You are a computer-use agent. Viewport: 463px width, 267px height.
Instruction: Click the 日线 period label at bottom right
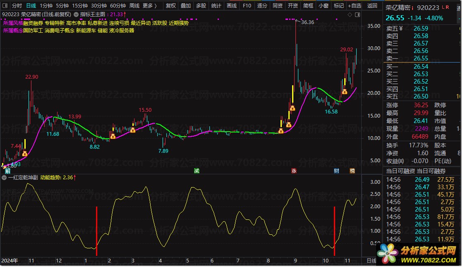click(x=371, y=261)
